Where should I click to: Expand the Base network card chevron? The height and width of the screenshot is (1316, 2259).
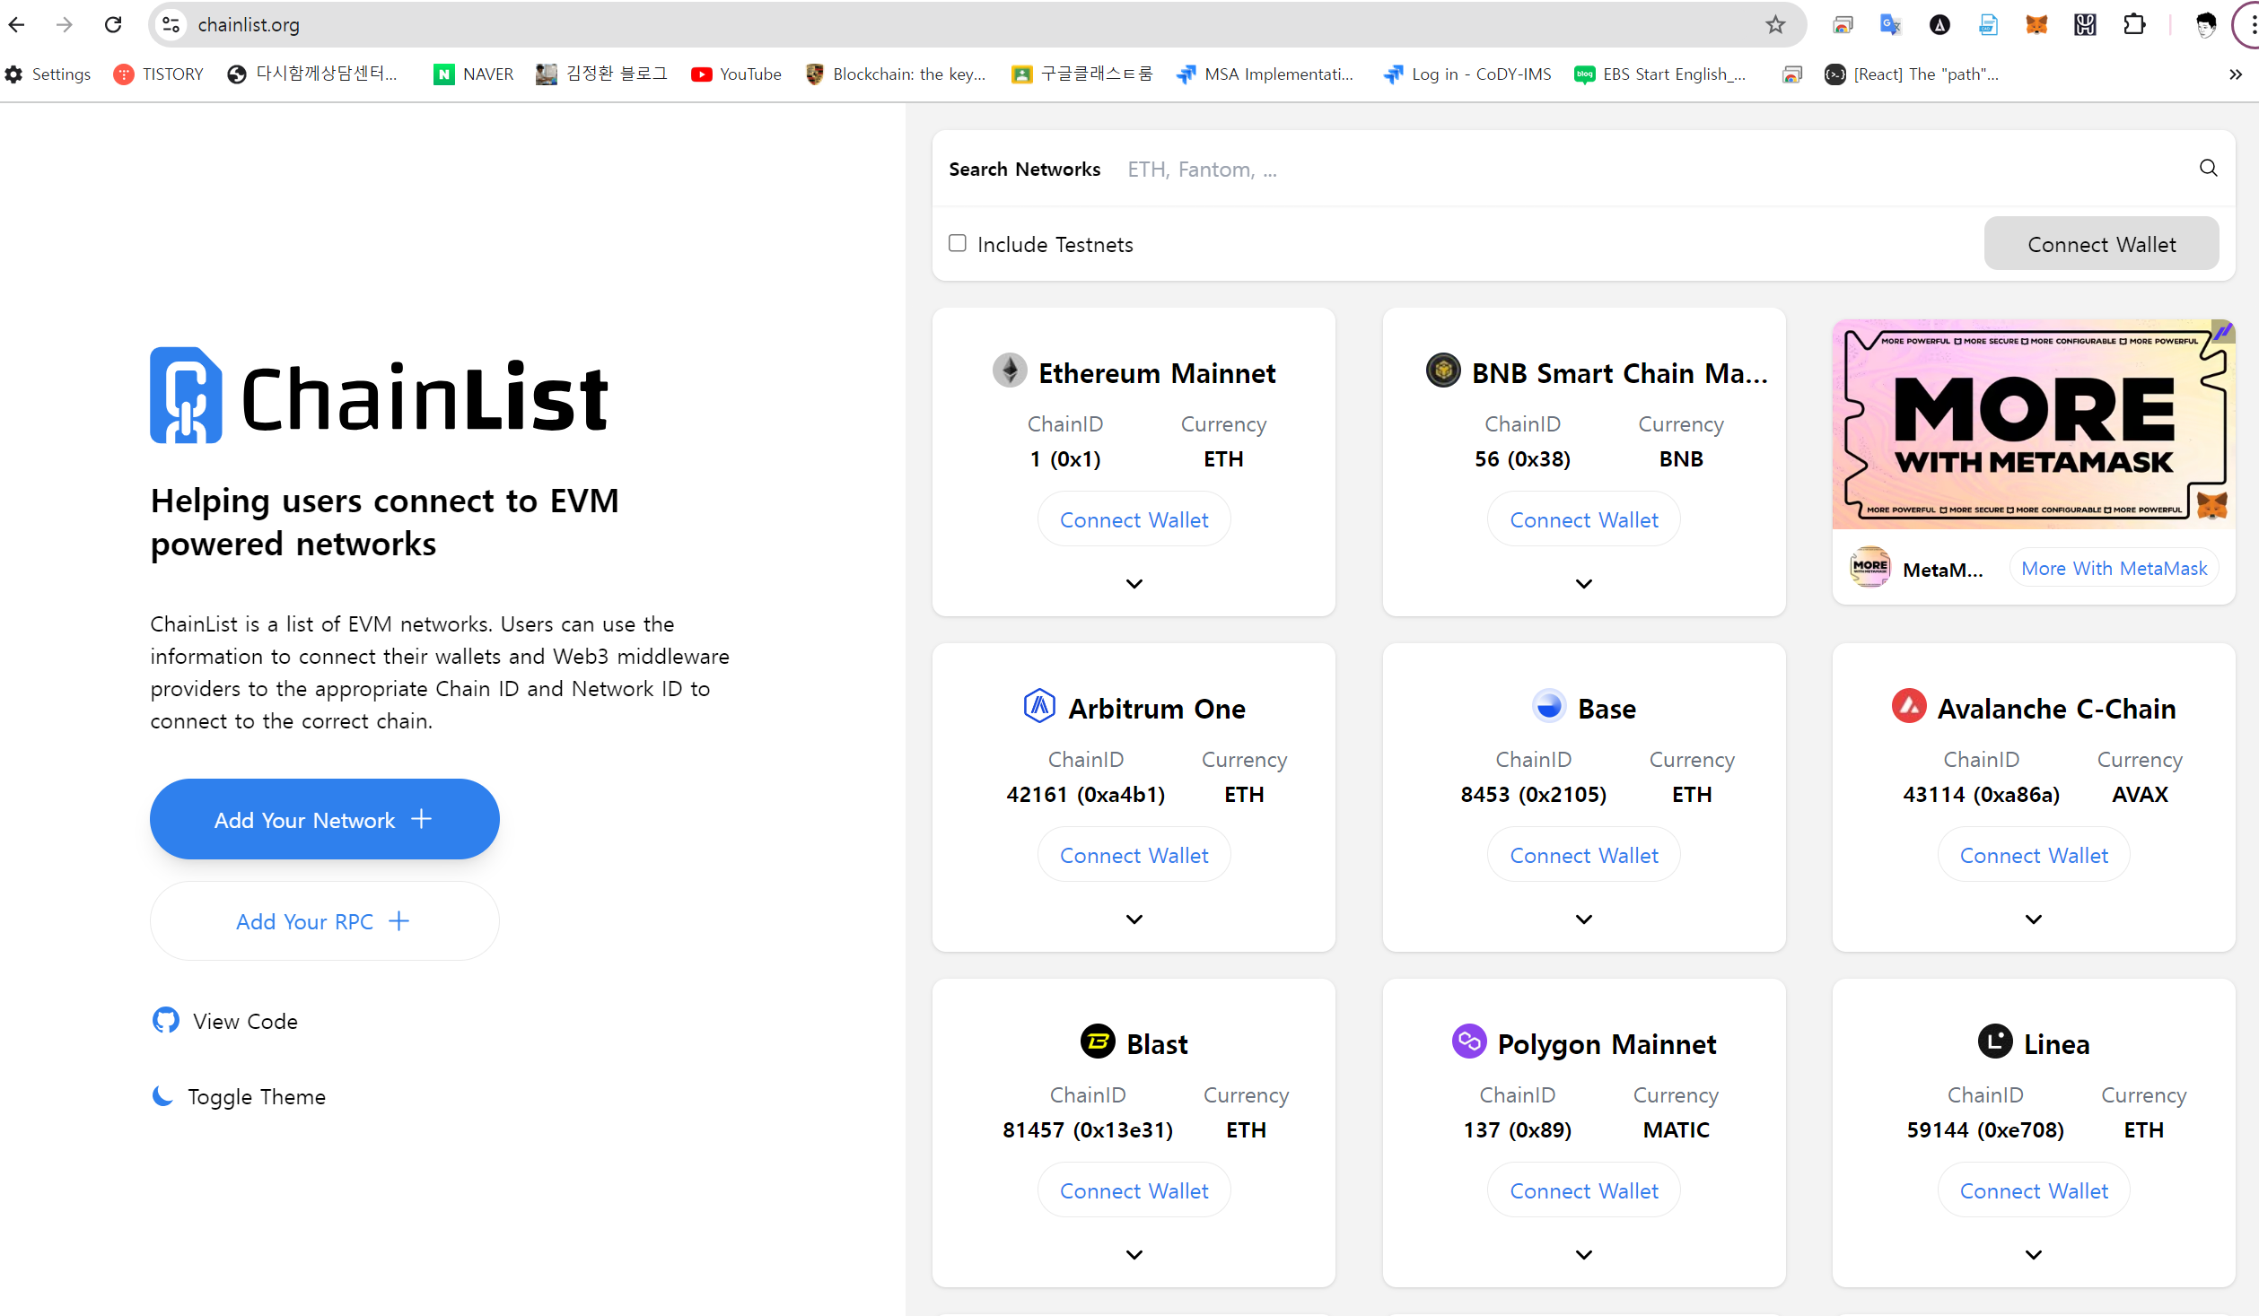(x=1583, y=919)
